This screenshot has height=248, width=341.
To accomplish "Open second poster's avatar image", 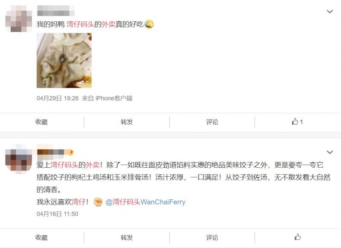I will 18,158.
